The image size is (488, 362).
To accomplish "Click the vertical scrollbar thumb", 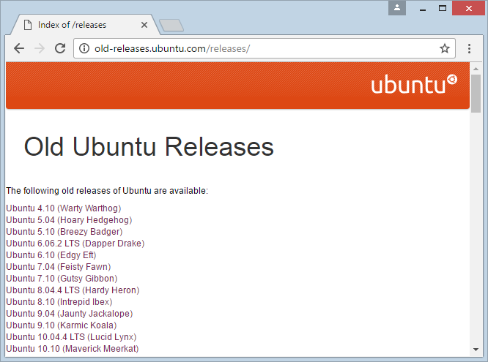I will point(476,94).
